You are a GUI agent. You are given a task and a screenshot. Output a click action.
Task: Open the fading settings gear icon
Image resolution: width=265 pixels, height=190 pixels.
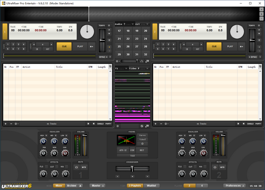pyautogui.click(x=142, y=144)
